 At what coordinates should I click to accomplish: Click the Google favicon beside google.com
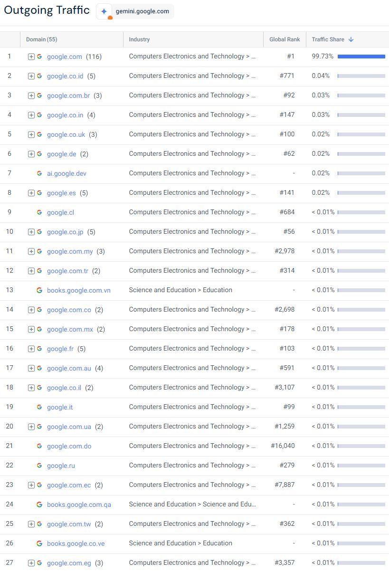39,57
